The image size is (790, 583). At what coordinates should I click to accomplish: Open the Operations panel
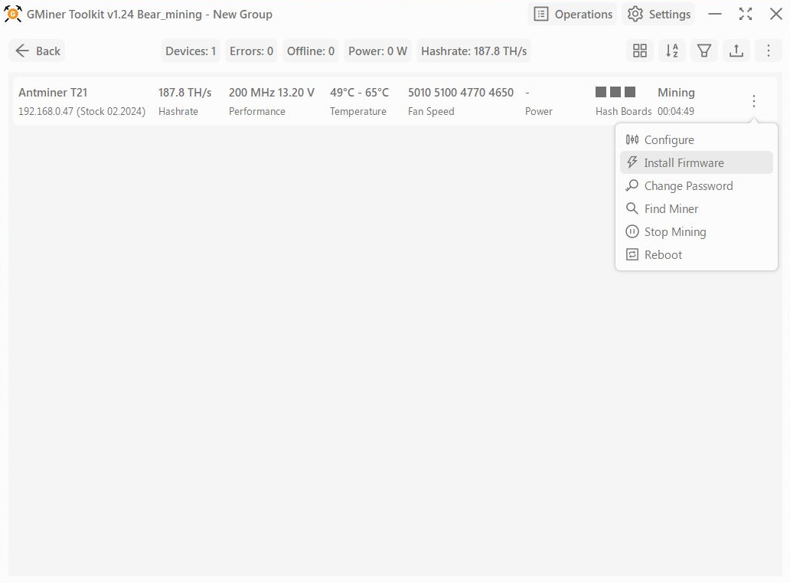pos(573,14)
